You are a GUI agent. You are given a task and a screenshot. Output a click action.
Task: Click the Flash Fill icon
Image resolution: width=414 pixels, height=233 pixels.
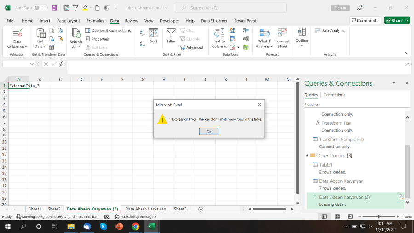233,31
